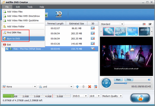155x106 pixels.
Task: Toggle 3D icon for the second 00:06:54 row
Action: click(93, 39)
